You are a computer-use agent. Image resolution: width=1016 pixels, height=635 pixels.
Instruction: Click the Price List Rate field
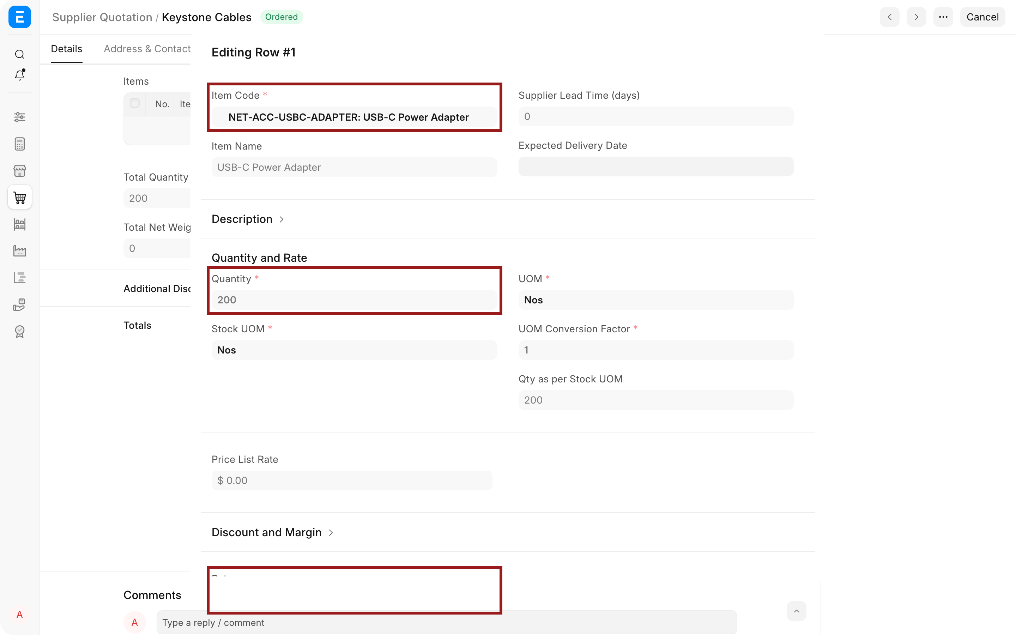[352, 480]
